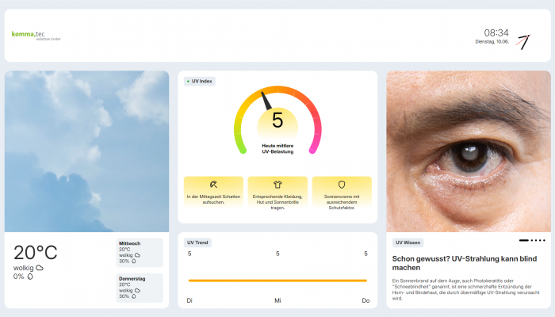Click the shield icon for sunscreen tip
This screenshot has height=317, width=555.
click(x=342, y=184)
